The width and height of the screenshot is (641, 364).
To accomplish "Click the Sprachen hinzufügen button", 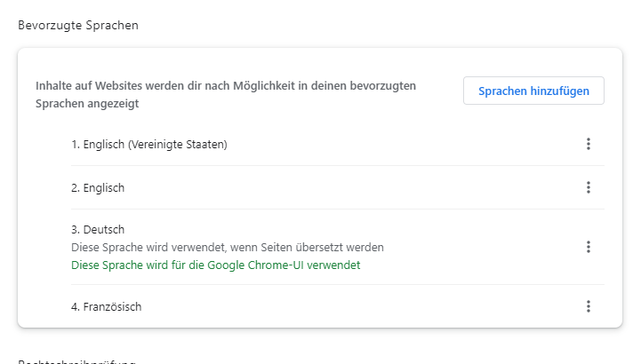I will click(x=533, y=91).
